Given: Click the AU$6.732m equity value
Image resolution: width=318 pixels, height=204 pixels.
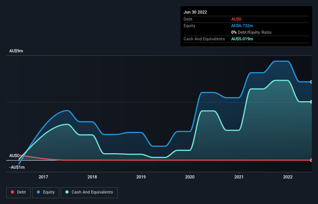Looking at the screenshot, I should pos(242,26).
